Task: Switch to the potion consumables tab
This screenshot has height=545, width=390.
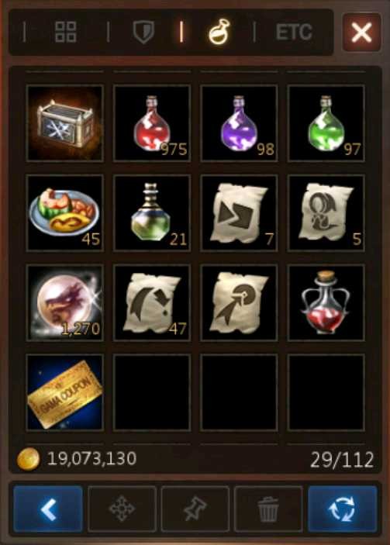Action: (219, 32)
